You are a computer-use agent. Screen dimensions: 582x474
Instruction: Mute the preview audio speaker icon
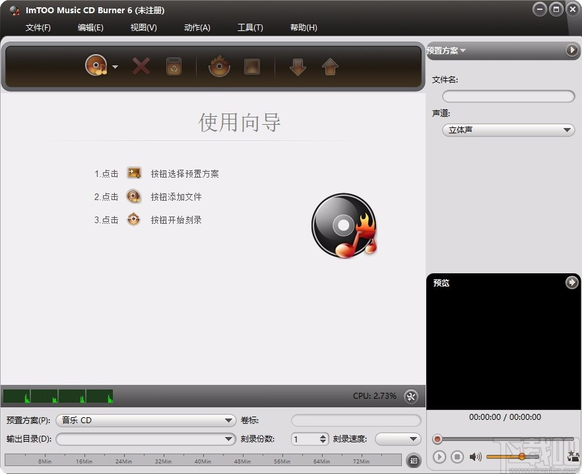pos(476,457)
